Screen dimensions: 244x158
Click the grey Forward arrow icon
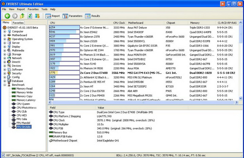15,16
